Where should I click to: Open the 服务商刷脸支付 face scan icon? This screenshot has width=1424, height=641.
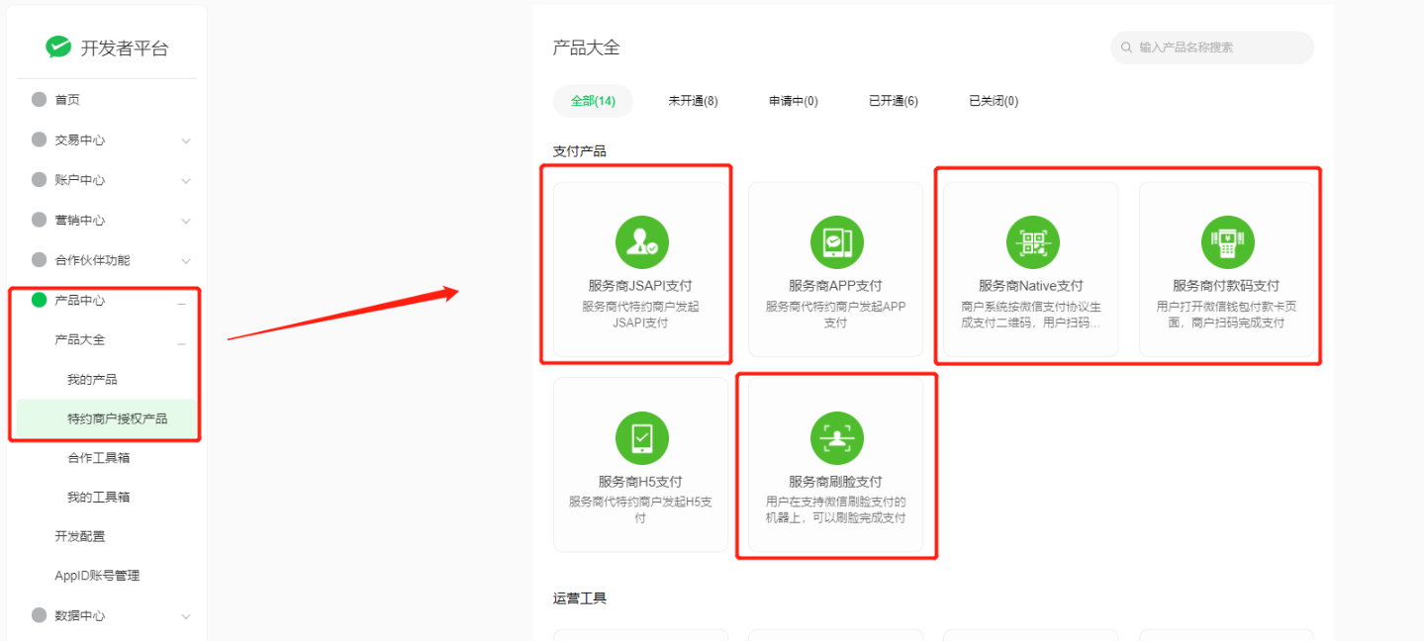coord(836,438)
